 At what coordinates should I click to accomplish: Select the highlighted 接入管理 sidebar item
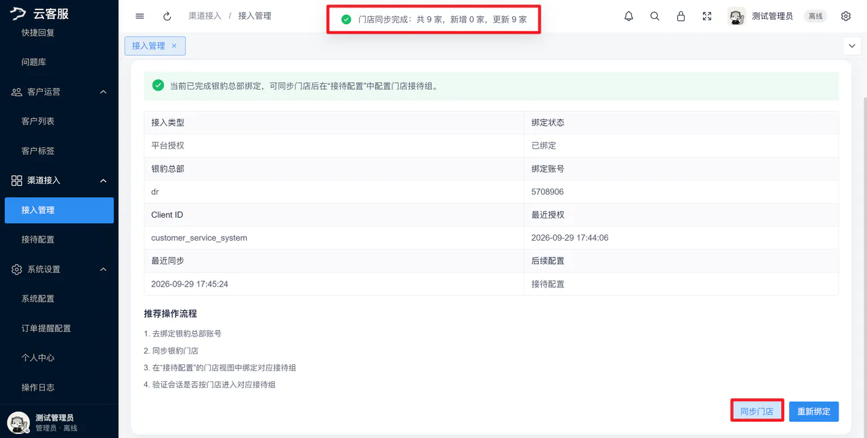[x=59, y=210]
